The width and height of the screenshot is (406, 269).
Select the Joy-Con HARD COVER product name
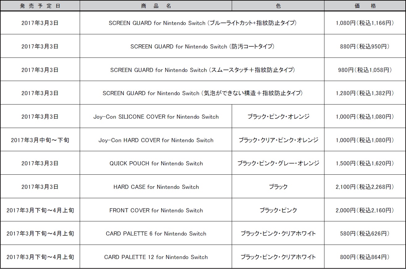[156, 140]
